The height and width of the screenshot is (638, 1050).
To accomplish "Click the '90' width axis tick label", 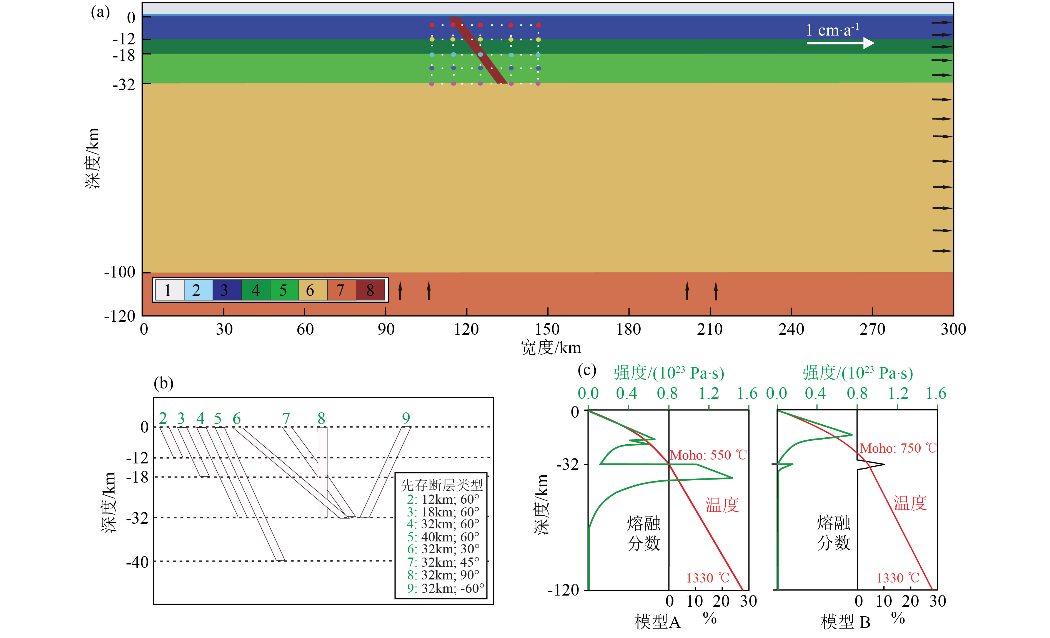I will tap(386, 329).
